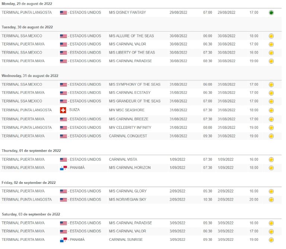
Task: Click US flag in Norwegian Sky row
Action: (x=63, y=199)
